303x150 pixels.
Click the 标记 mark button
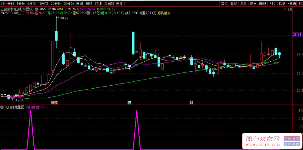[x=281, y=3]
